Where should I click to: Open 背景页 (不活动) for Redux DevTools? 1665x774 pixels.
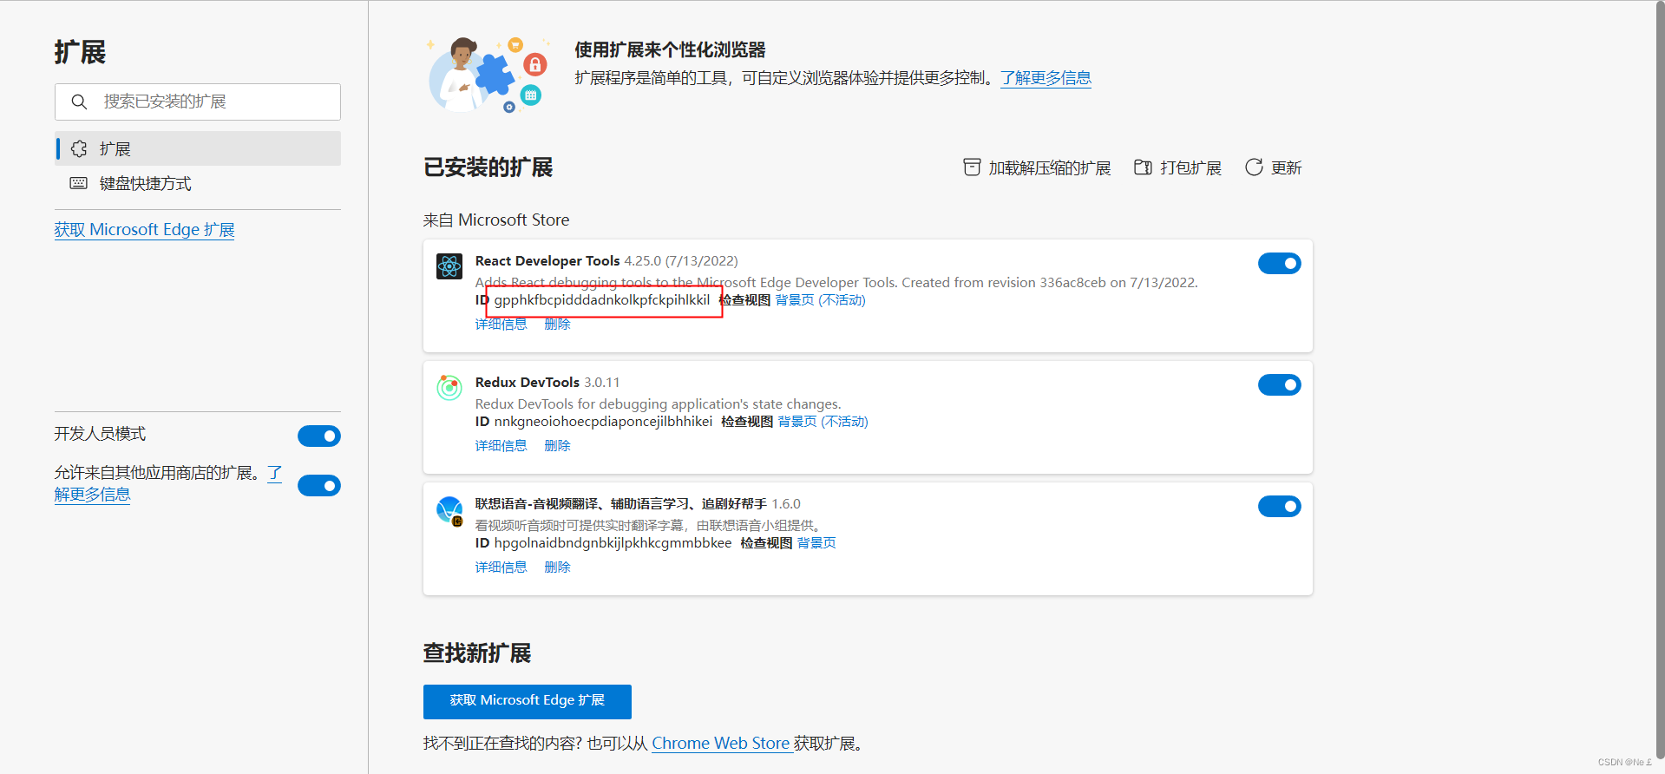(823, 422)
